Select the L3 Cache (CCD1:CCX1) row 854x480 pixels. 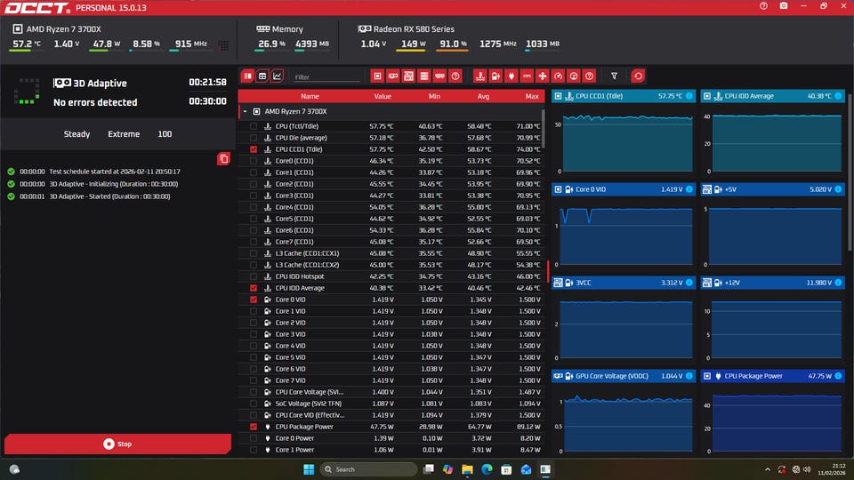click(x=391, y=253)
